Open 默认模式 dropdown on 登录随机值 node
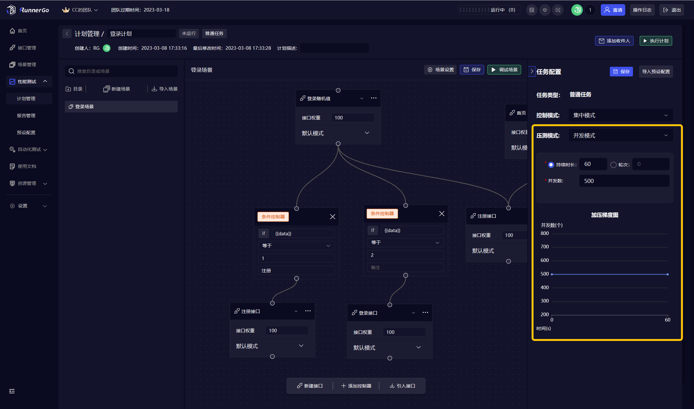 [336, 133]
